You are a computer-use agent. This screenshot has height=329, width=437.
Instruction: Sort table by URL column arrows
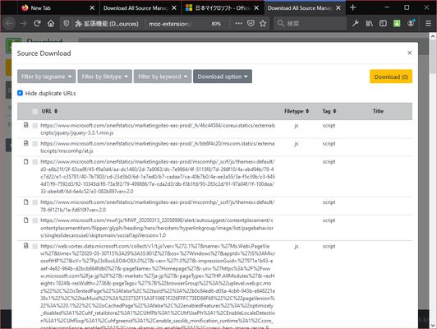(56, 111)
